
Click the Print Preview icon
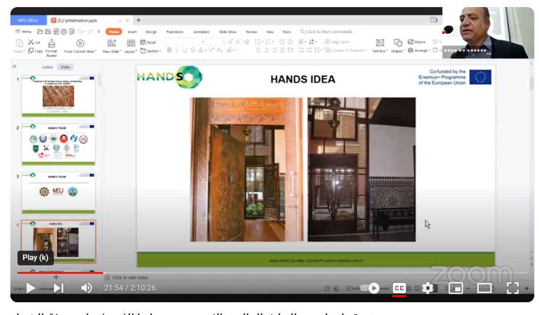71,32
